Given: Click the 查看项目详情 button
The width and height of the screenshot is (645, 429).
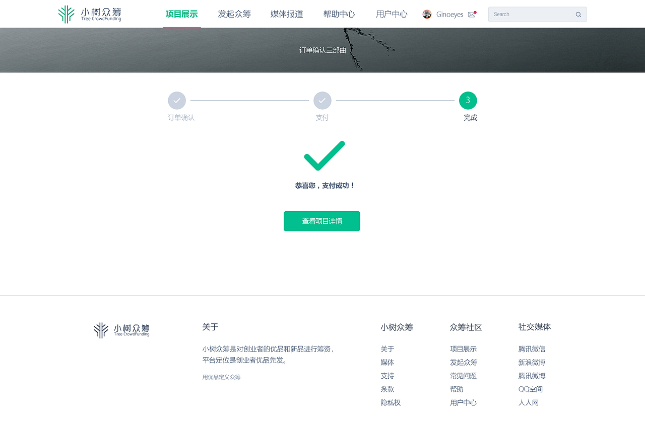Looking at the screenshot, I should pos(322,221).
